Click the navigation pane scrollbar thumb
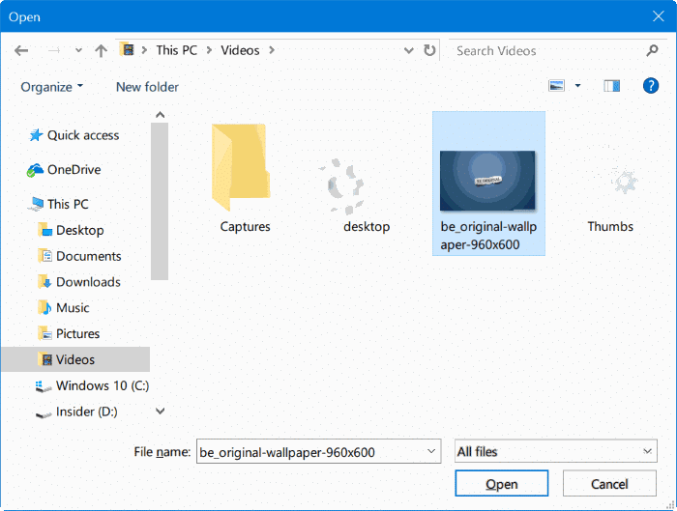This screenshot has width=677, height=511. [160, 201]
